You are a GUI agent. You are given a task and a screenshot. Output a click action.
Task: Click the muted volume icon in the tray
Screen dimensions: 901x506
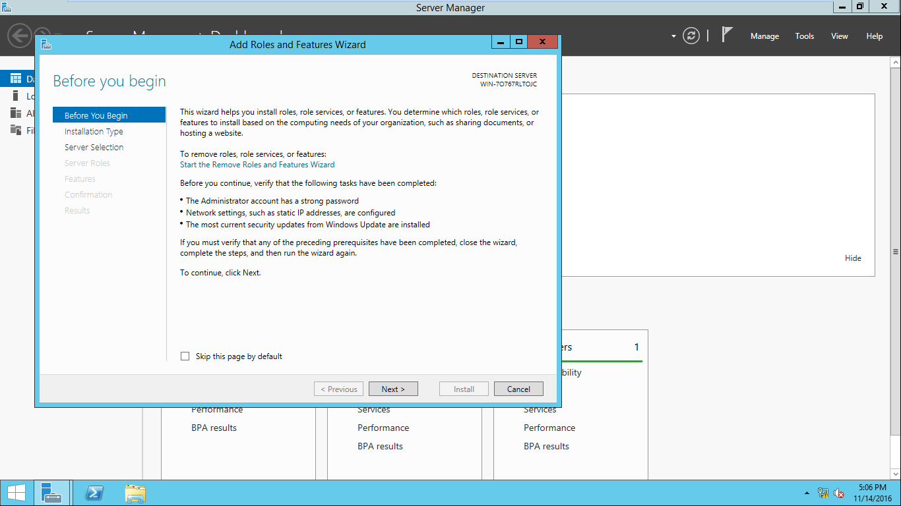click(x=839, y=493)
